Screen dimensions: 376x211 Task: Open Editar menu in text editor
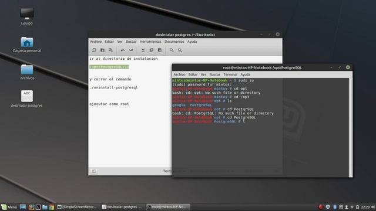pos(109,42)
